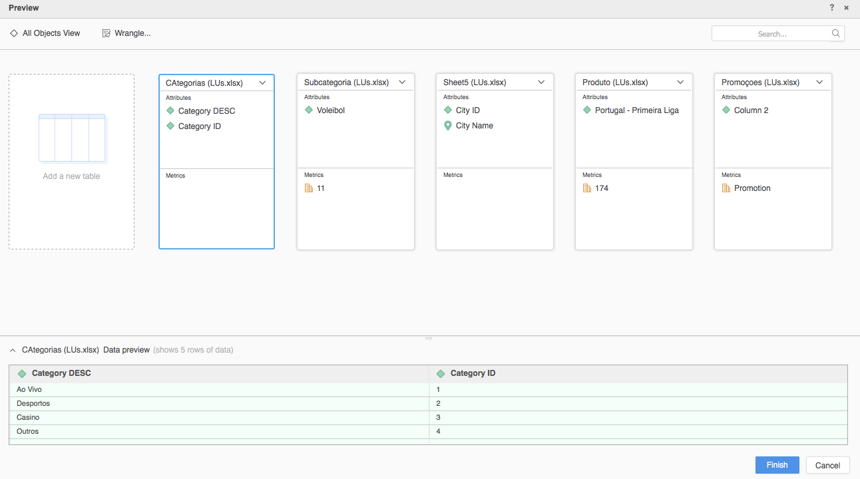Click the preview panel resize divider handle
Screen dimensions: 860x479
[429, 338]
